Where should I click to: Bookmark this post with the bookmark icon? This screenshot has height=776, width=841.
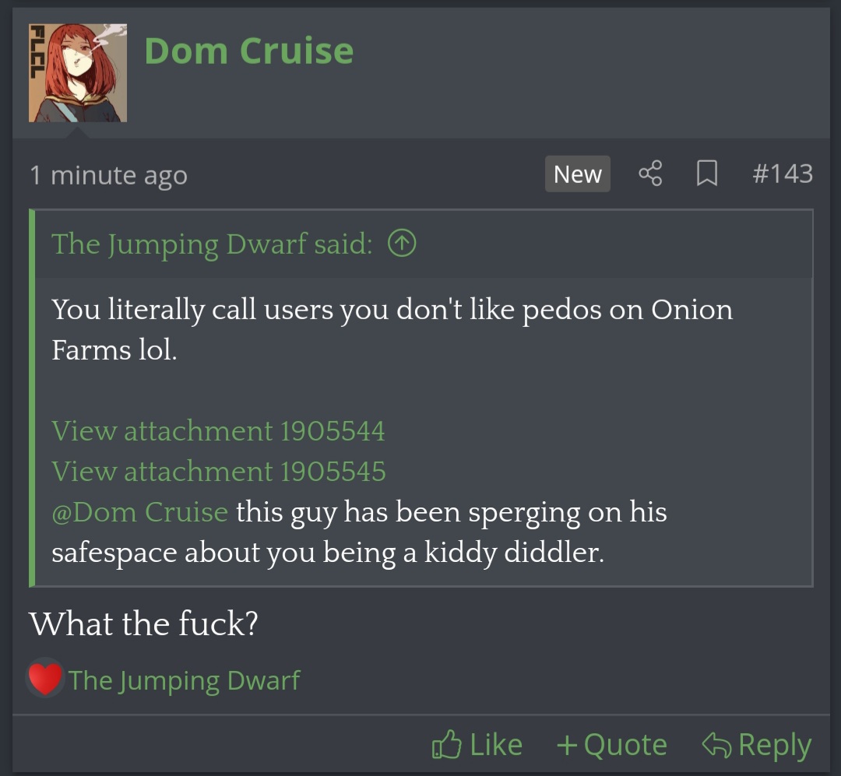[x=706, y=174]
